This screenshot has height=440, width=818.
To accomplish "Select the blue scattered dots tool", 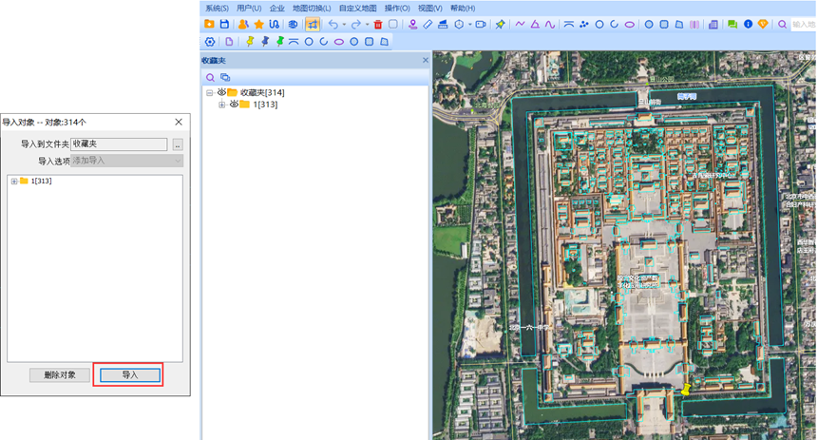I will click(x=583, y=24).
